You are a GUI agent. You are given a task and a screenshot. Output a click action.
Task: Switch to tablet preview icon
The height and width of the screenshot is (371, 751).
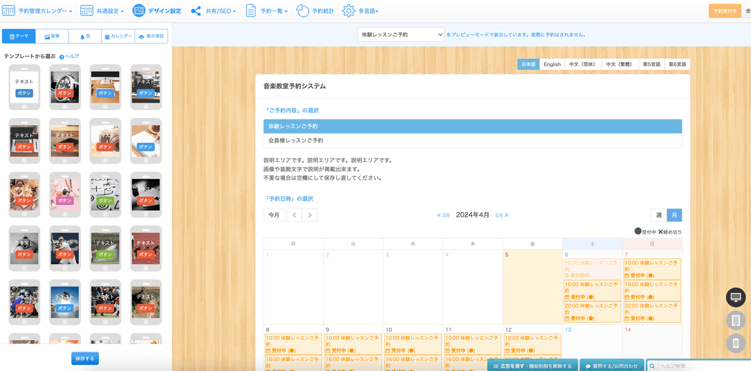735,320
